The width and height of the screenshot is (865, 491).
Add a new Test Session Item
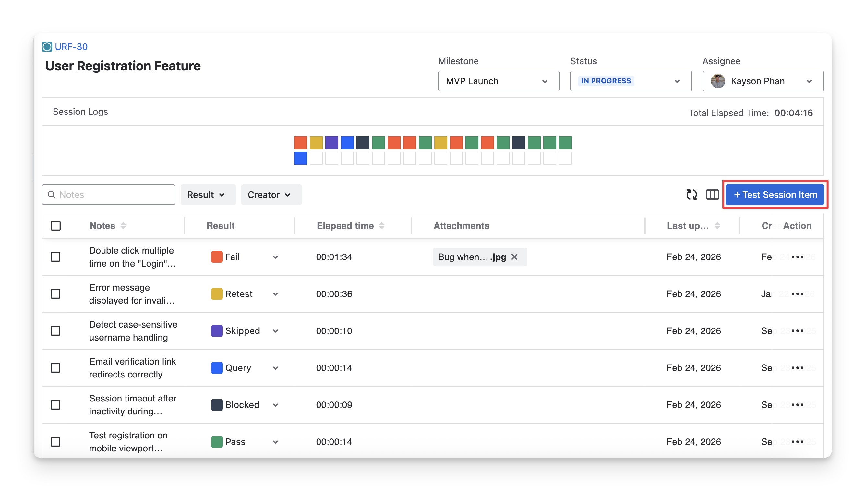[775, 195]
